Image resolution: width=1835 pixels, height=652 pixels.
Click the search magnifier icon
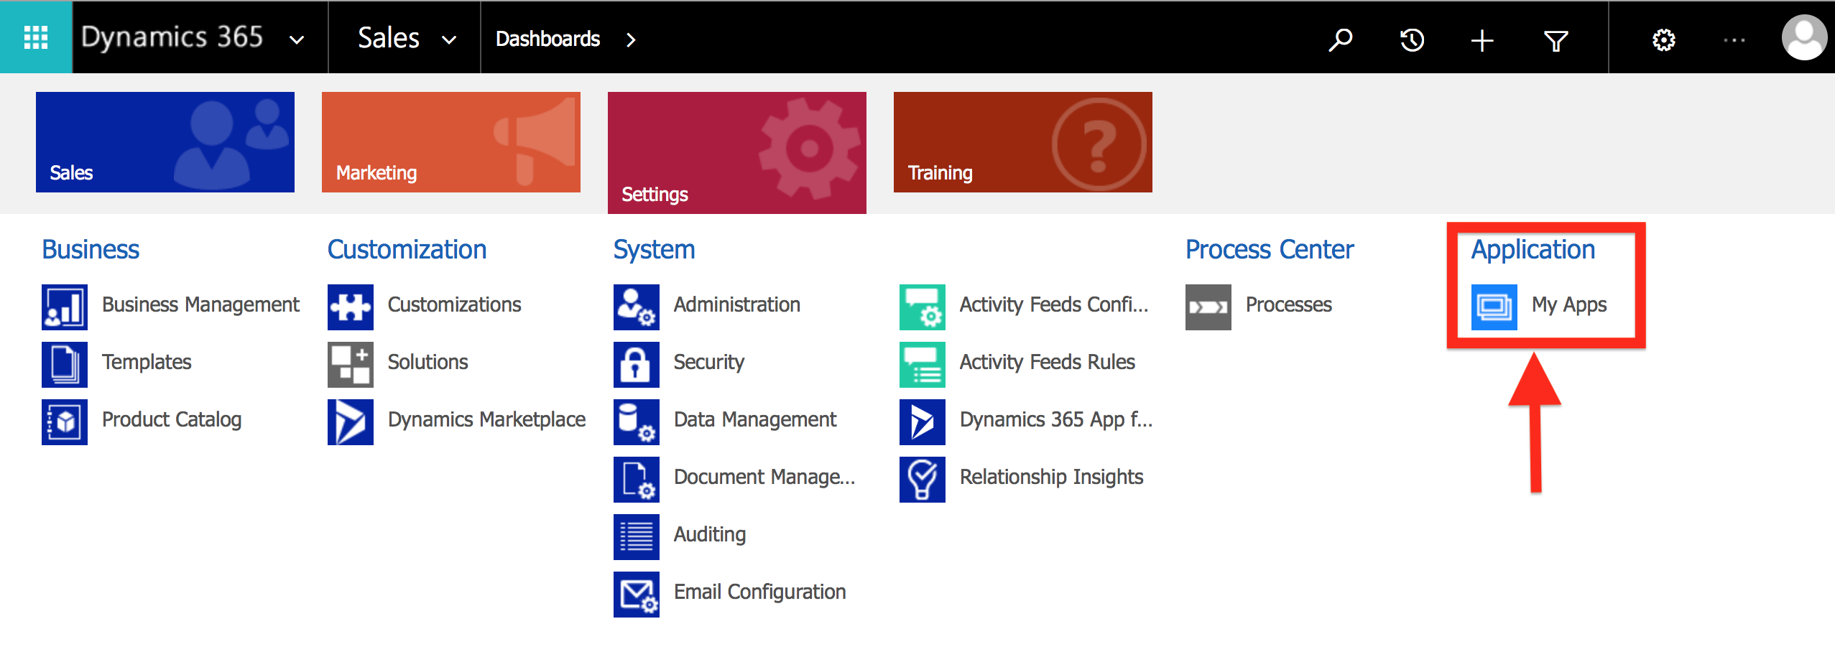pyautogui.click(x=1340, y=39)
